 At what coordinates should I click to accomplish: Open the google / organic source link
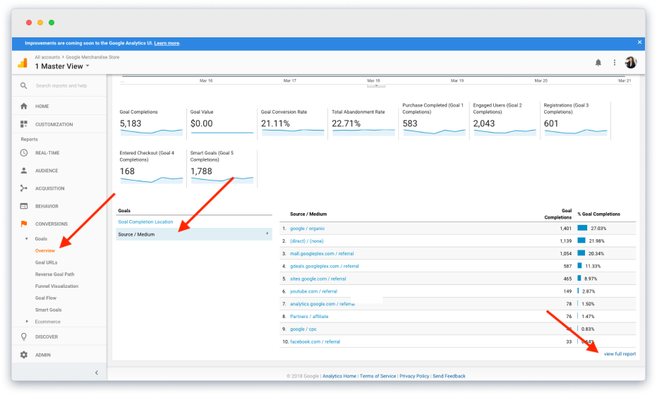pyautogui.click(x=307, y=229)
